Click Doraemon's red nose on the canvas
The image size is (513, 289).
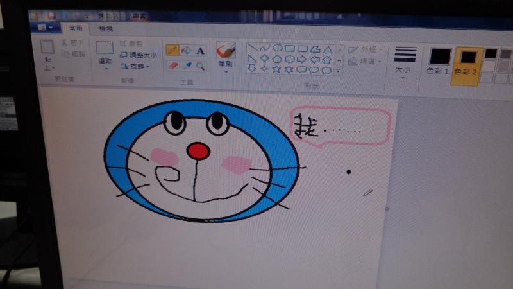198,151
